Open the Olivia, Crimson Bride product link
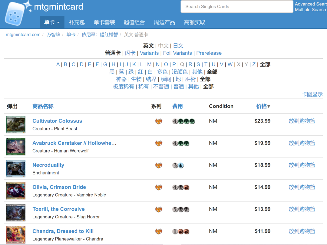327x245 pixels. click(59, 187)
